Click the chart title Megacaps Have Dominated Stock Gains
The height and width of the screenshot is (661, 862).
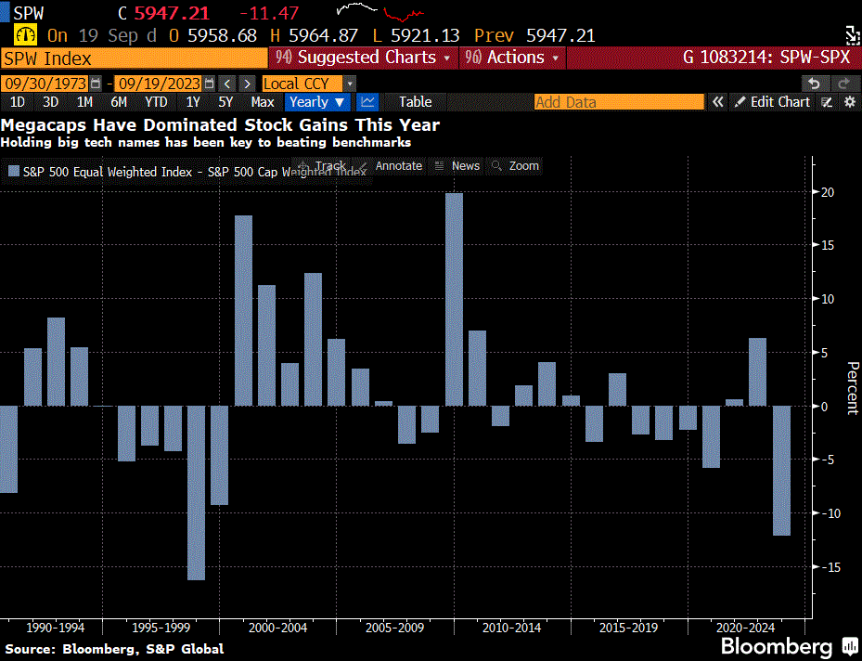coord(220,124)
